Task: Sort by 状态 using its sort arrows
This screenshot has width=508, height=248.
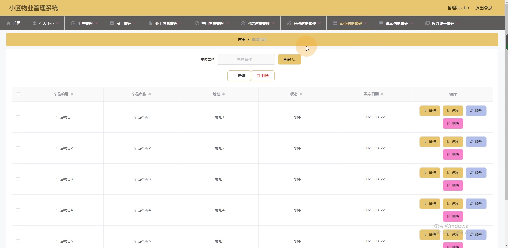Action: click(301, 94)
